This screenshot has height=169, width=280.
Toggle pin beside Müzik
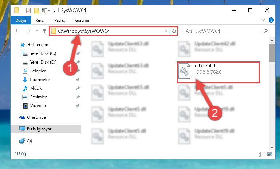[x=78, y=88]
